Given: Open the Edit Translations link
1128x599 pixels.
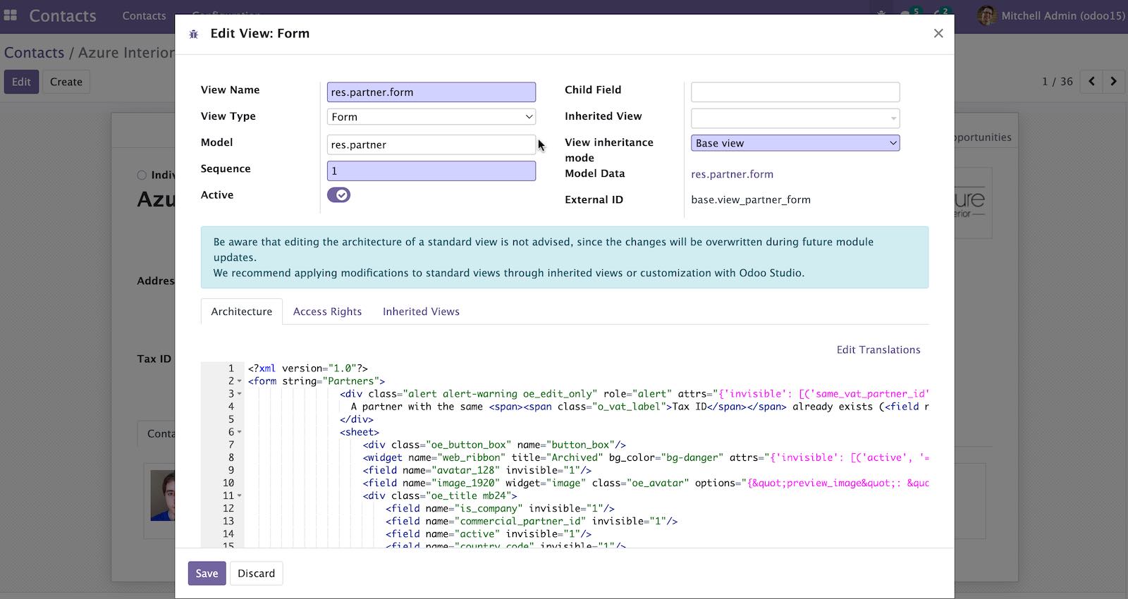Looking at the screenshot, I should (x=878, y=350).
